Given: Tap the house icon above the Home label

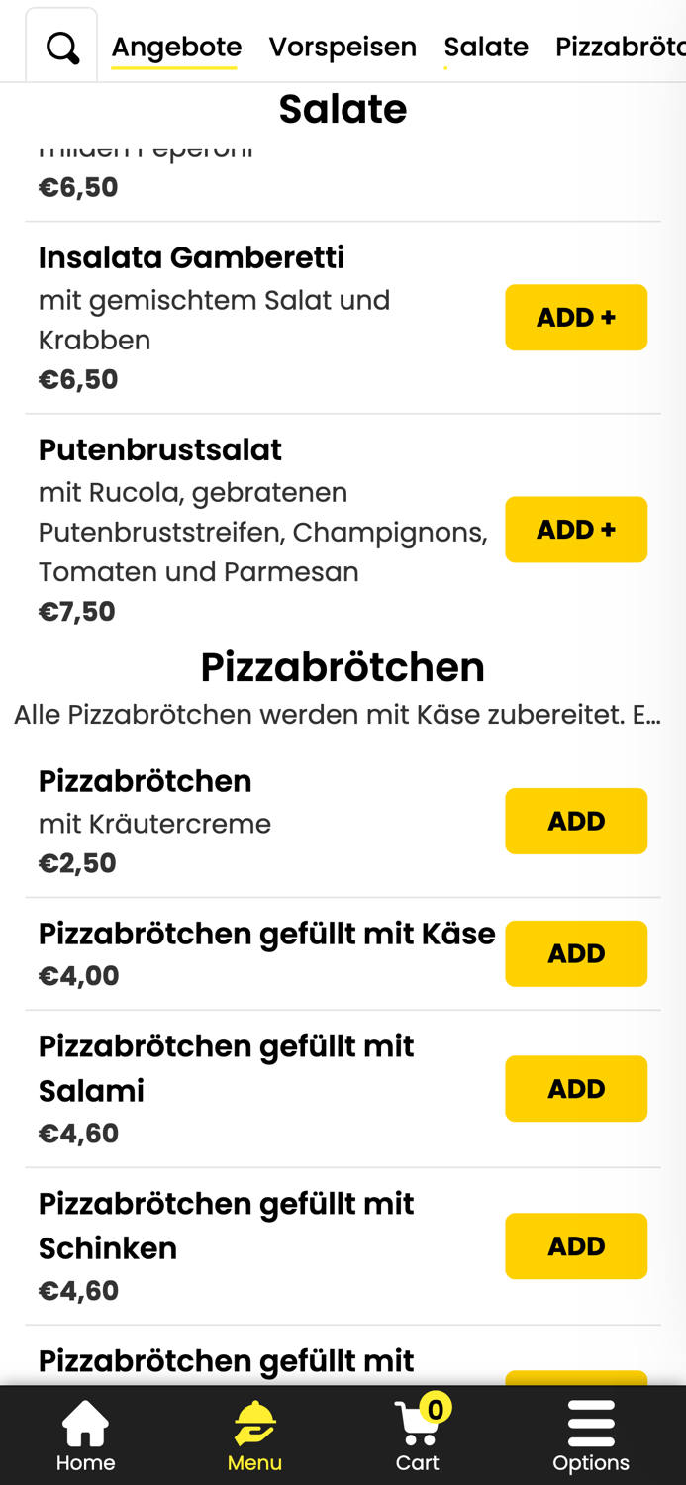Looking at the screenshot, I should (85, 1422).
